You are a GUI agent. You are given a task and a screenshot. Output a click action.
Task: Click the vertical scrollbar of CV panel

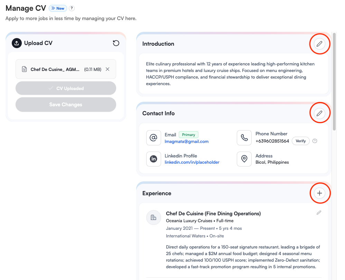click(334, 83)
